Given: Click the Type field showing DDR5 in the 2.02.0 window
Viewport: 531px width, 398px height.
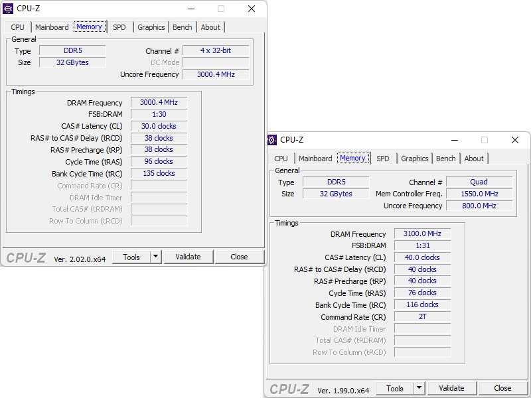Looking at the screenshot, I should pos(72,51).
